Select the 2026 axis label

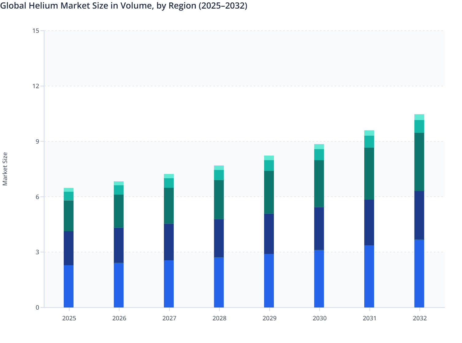tap(119, 318)
